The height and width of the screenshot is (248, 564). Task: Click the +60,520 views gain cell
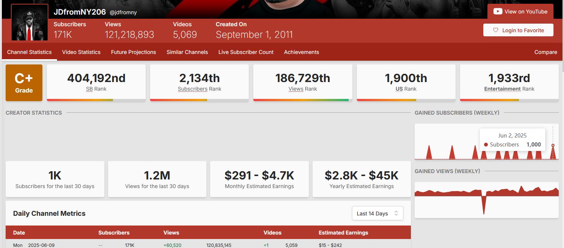pyautogui.click(x=172, y=245)
